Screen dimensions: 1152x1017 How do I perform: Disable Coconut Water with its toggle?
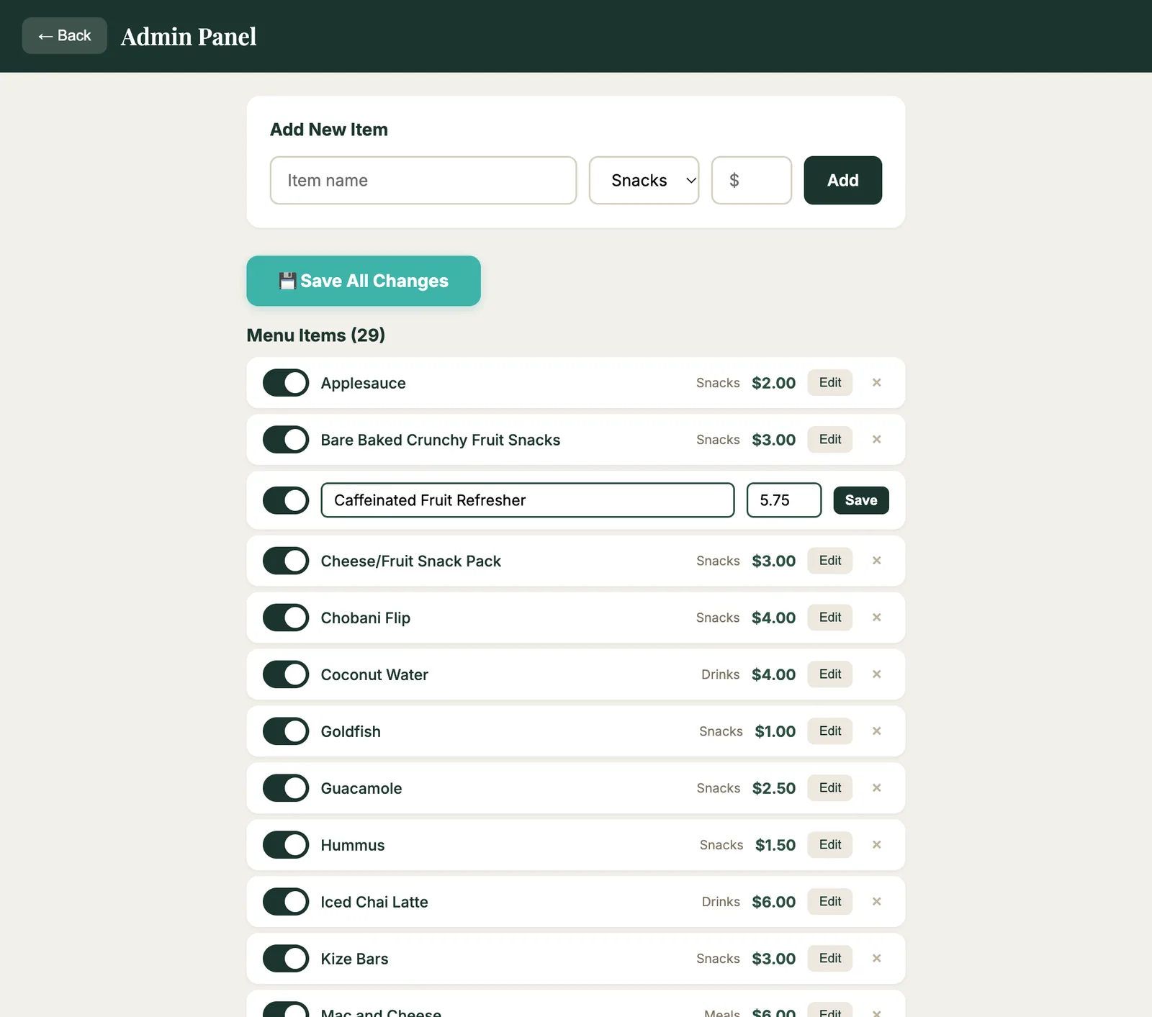pos(286,674)
